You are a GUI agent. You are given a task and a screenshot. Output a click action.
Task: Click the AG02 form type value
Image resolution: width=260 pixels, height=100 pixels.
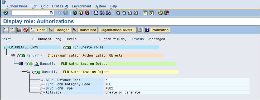pos(109,88)
